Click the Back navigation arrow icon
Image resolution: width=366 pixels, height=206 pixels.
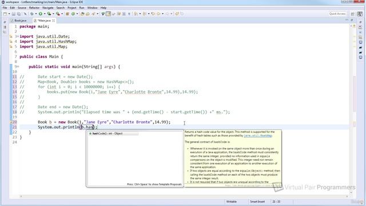(158, 14)
